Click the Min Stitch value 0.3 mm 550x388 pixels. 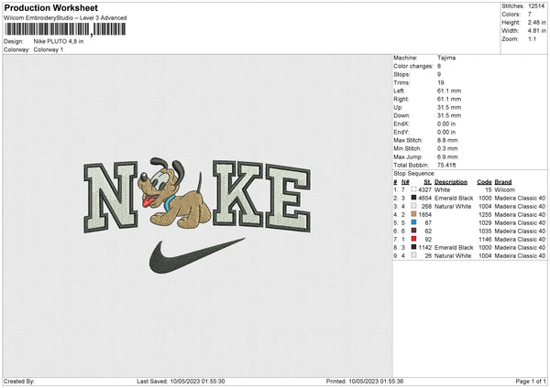pyautogui.click(x=447, y=148)
